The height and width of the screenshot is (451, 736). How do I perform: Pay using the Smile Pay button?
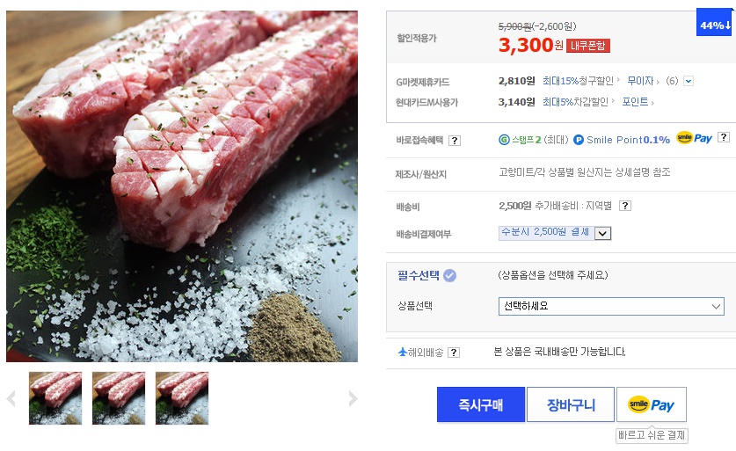point(651,404)
